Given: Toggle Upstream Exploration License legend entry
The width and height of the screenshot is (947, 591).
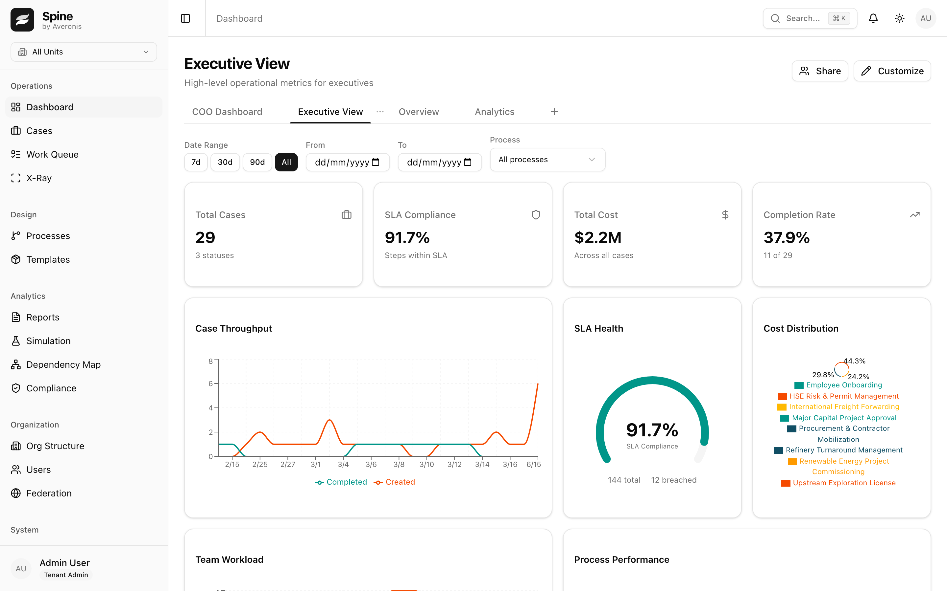Looking at the screenshot, I should [x=838, y=483].
